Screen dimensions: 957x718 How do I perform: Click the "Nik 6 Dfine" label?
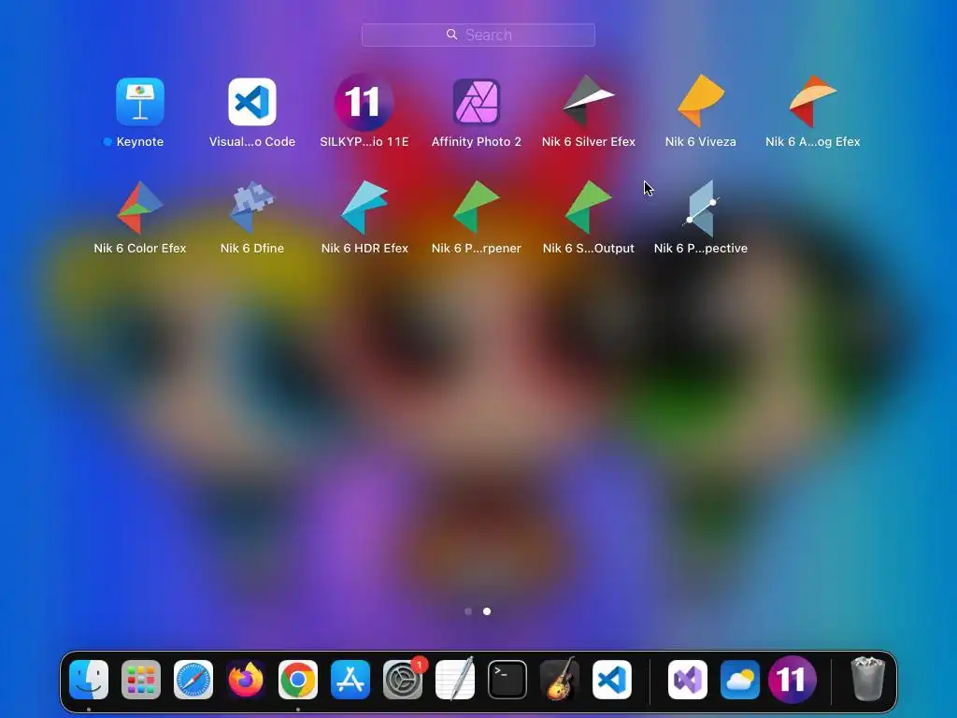click(x=252, y=248)
